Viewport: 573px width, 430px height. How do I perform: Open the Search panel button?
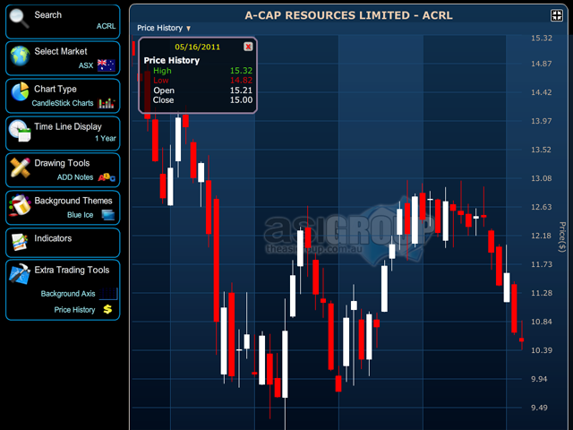pyautogui.click(x=63, y=21)
